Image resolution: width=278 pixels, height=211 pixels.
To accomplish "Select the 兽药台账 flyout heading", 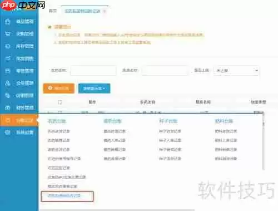I will (x=113, y=121).
